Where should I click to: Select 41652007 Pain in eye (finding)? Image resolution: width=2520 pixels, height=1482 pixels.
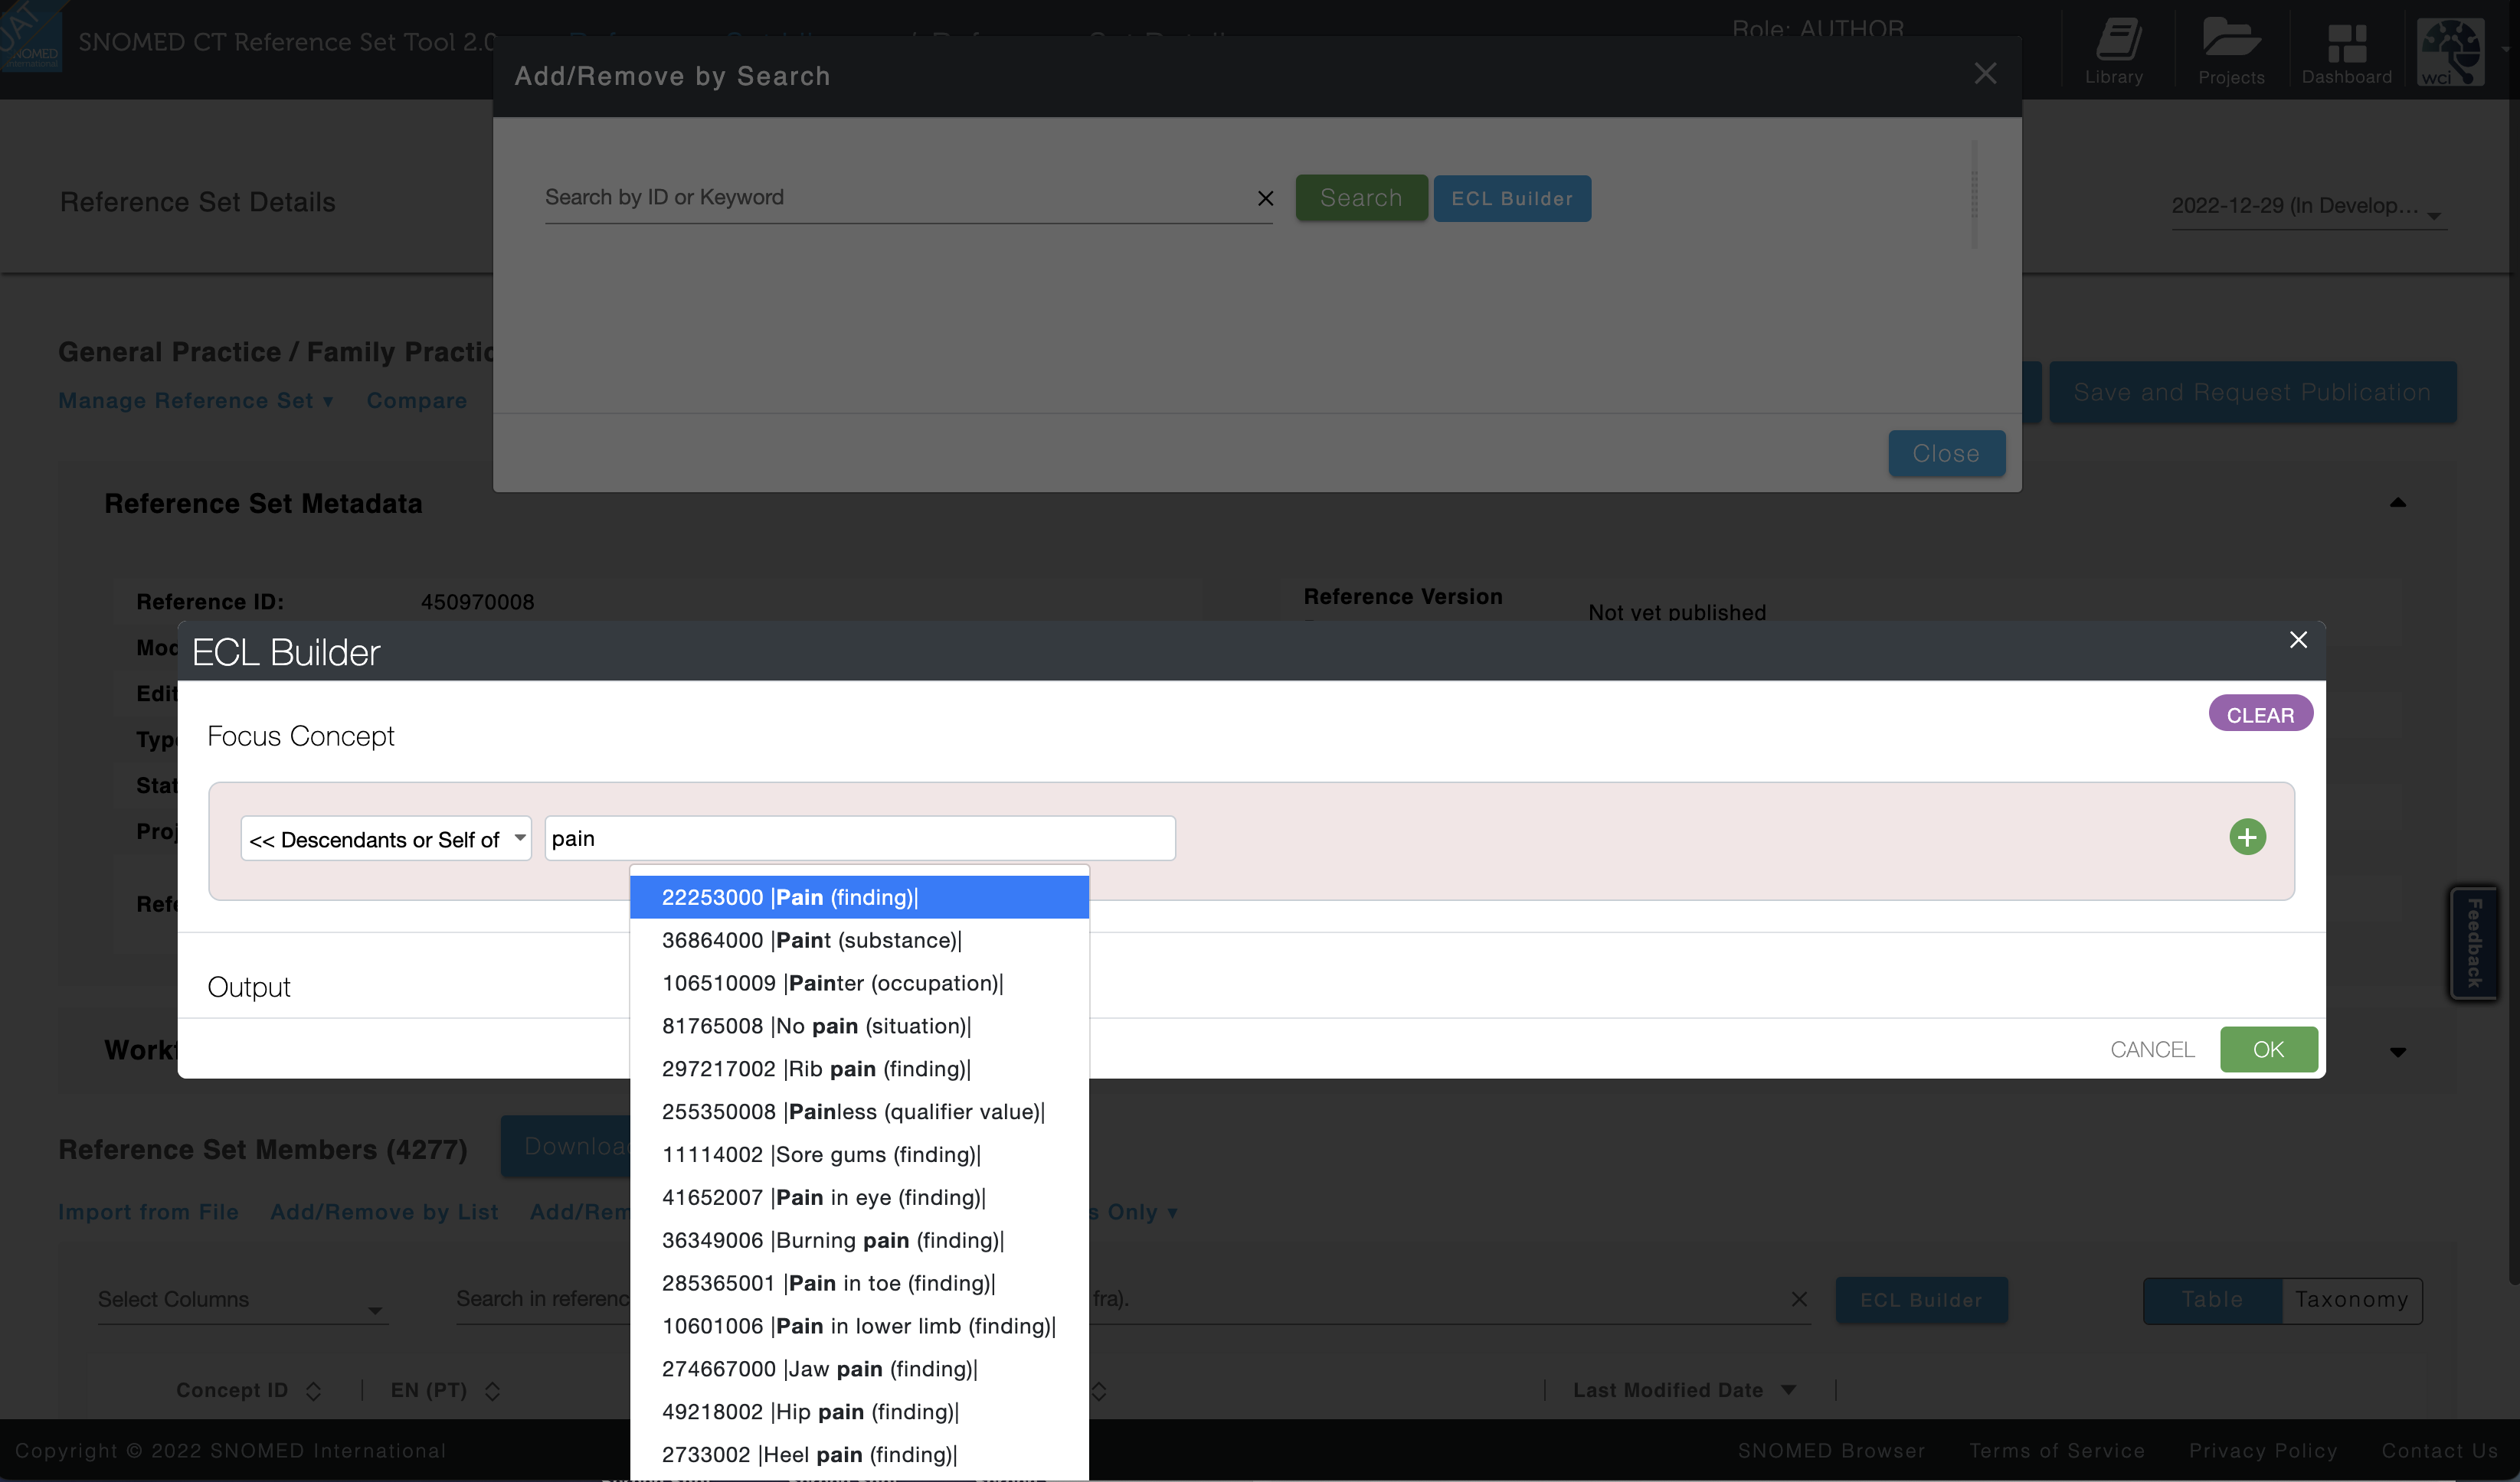tap(859, 1198)
